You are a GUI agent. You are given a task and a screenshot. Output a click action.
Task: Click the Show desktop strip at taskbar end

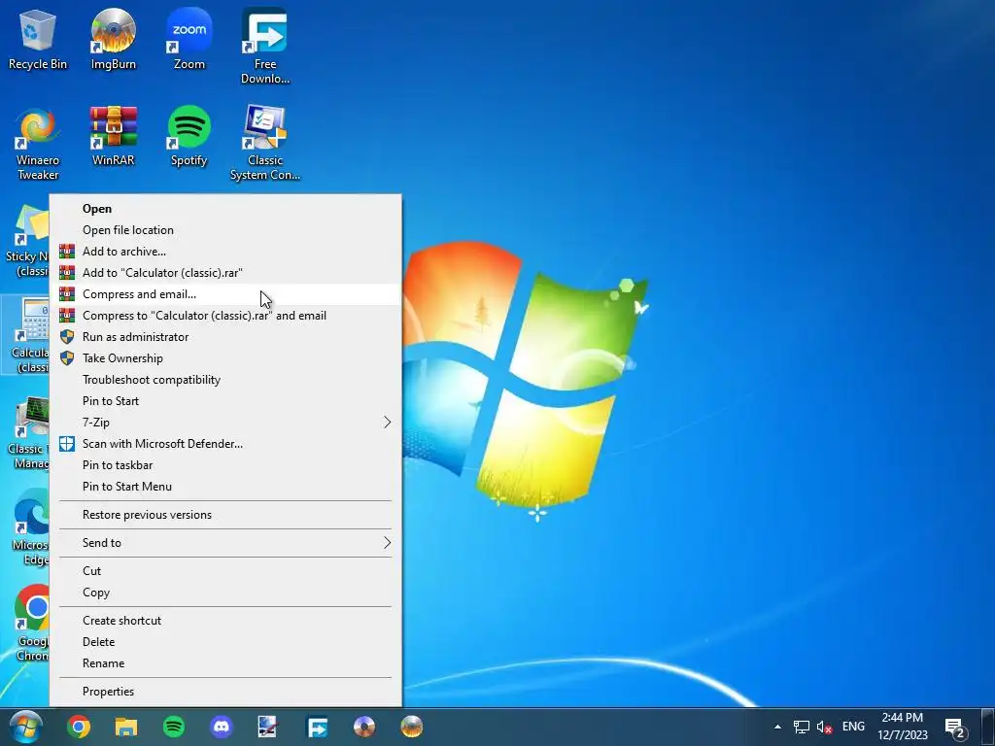(x=990, y=727)
